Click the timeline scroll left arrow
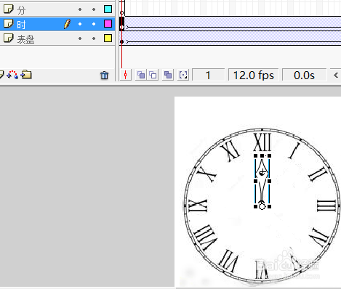 336,75
